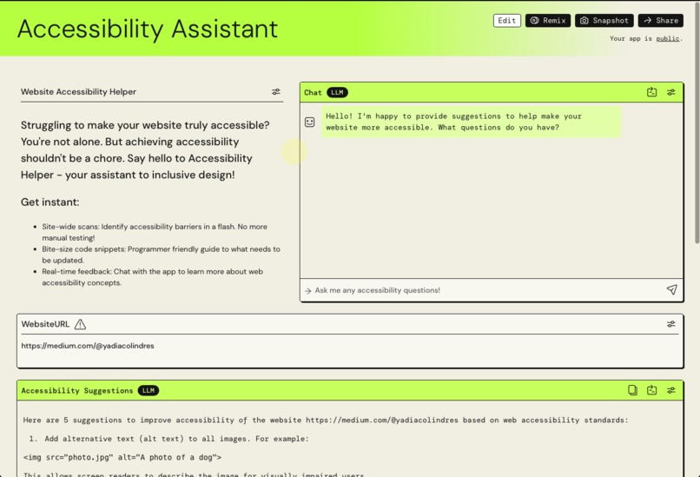
Task: Click the LLM badge next to Chat
Action: pyautogui.click(x=337, y=92)
